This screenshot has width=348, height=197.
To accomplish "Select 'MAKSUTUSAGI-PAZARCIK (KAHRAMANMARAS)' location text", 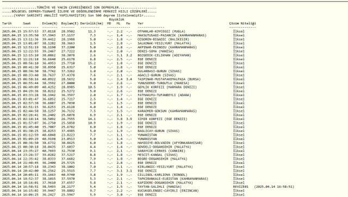I will [x=172, y=35].
